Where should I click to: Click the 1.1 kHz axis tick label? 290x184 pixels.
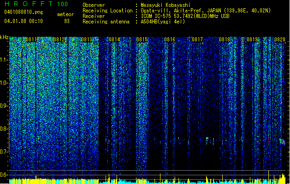click(4, 60)
